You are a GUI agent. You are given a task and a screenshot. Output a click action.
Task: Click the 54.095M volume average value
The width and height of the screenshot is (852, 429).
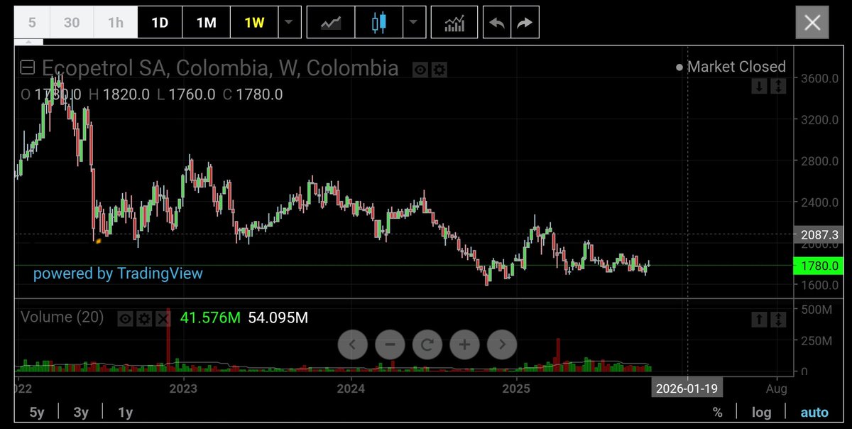pos(278,317)
